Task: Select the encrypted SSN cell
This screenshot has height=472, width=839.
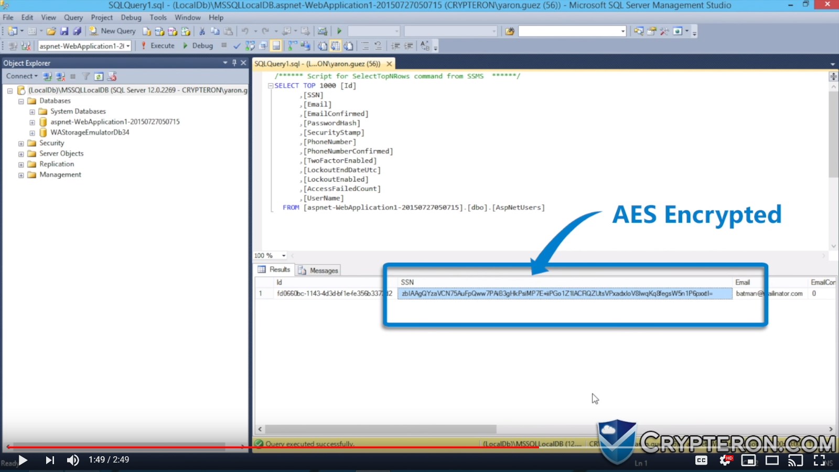Action: 565,294
